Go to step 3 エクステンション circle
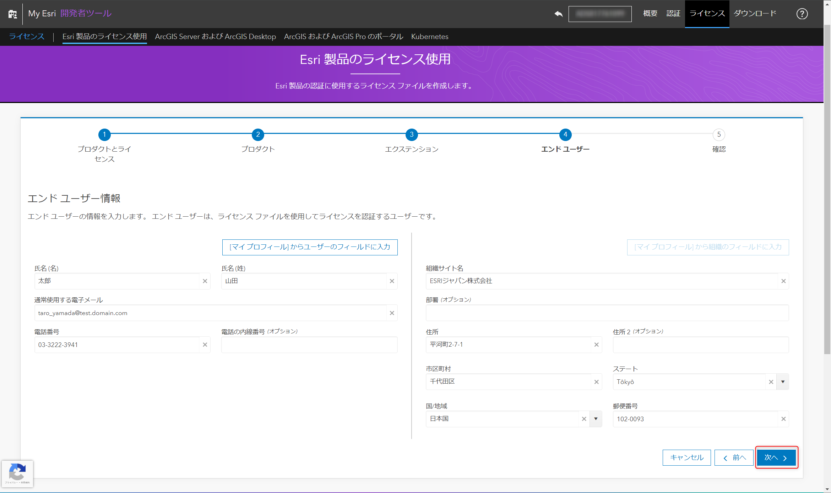This screenshot has height=493, width=831. (x=412, y=135)
